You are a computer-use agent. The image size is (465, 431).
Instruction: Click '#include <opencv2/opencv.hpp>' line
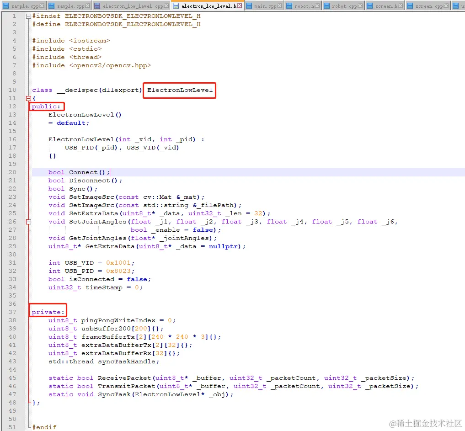pyautogui.click(x=91, y=65)
